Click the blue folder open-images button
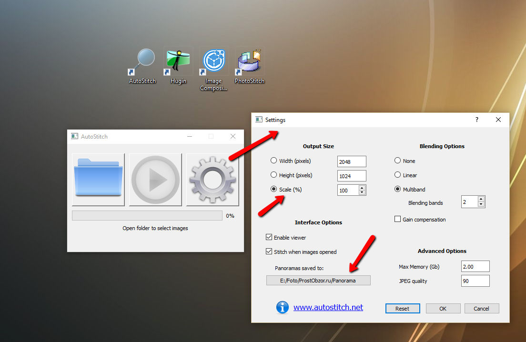This screenshot has width=526, height=342. click(x=98, y=180)
